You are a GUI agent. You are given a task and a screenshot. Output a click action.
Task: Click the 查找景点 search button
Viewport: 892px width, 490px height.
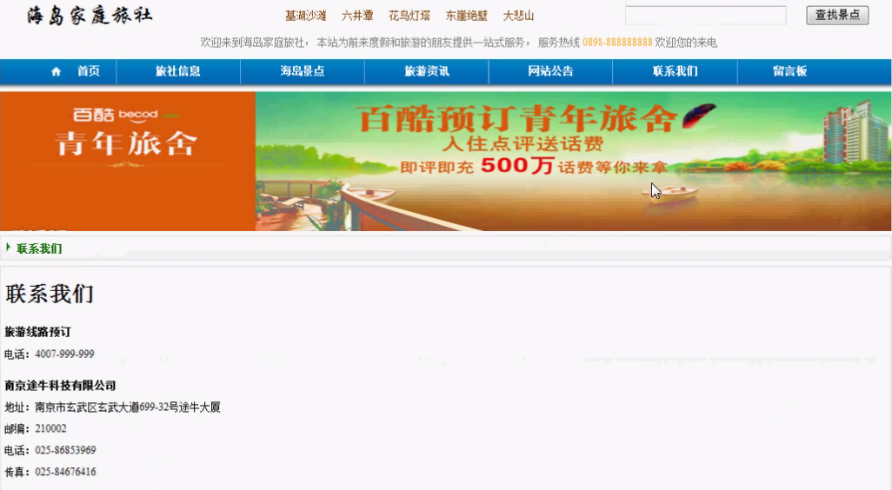pyautogui.click(x=837, y=15)
